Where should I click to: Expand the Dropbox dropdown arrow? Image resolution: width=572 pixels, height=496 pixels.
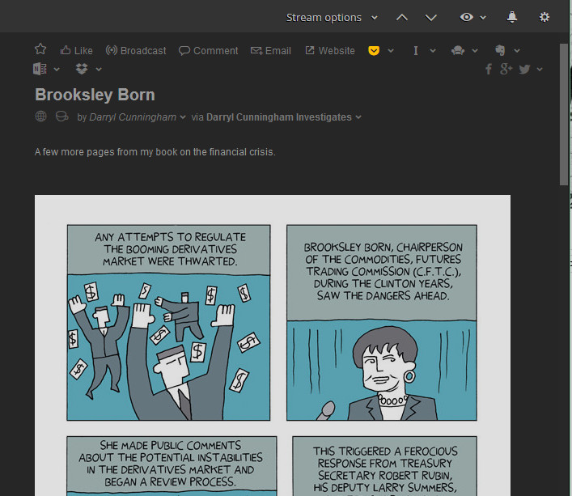tap(99, 69)
